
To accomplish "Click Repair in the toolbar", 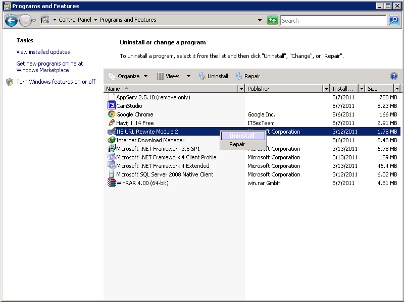I will point(247,76).
